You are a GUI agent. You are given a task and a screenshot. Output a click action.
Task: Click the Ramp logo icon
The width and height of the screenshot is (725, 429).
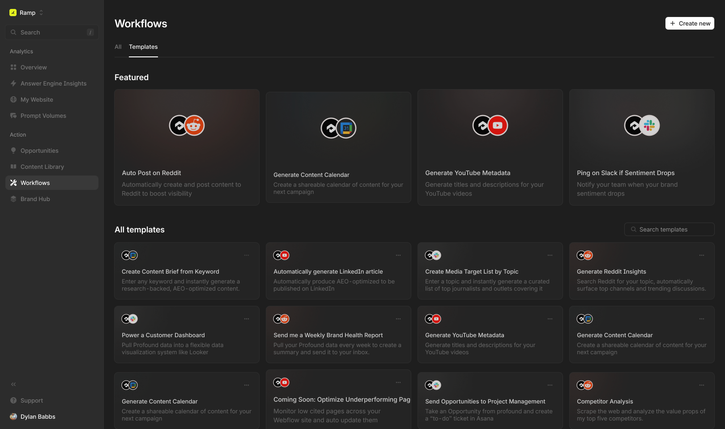[13, 13]
